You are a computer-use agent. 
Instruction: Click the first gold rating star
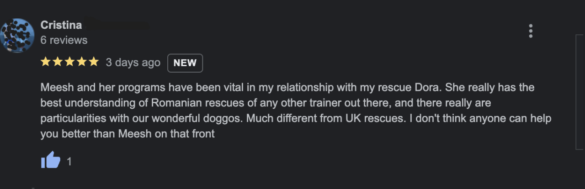(x=46, y=62)
